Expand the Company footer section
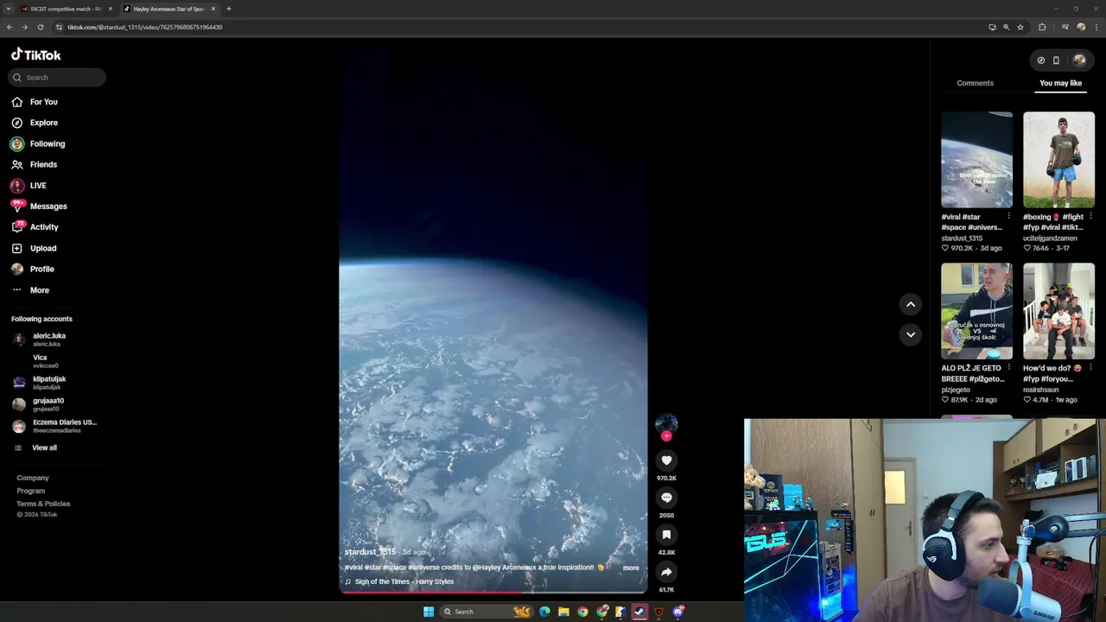Screen dimensions: 1106x622 point(33,478)
